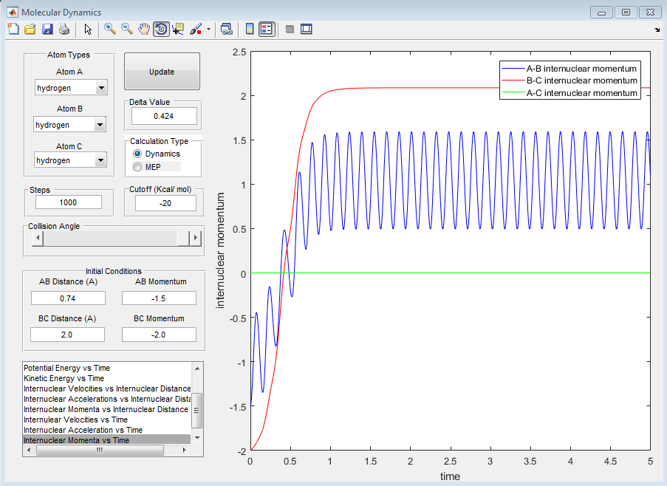Select the Zoom In magnifier tool

110,29
